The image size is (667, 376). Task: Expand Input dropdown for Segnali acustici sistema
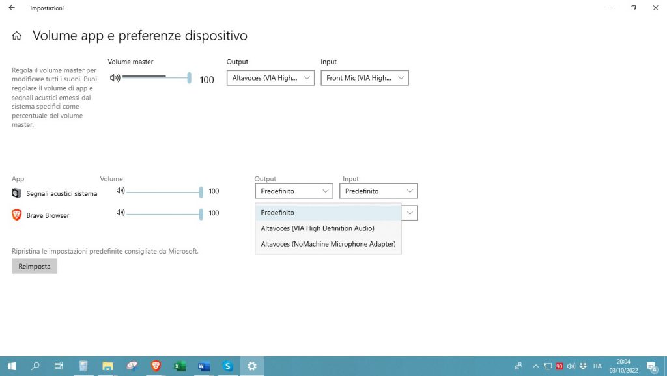pyautogui.click(x=378, y=191)
